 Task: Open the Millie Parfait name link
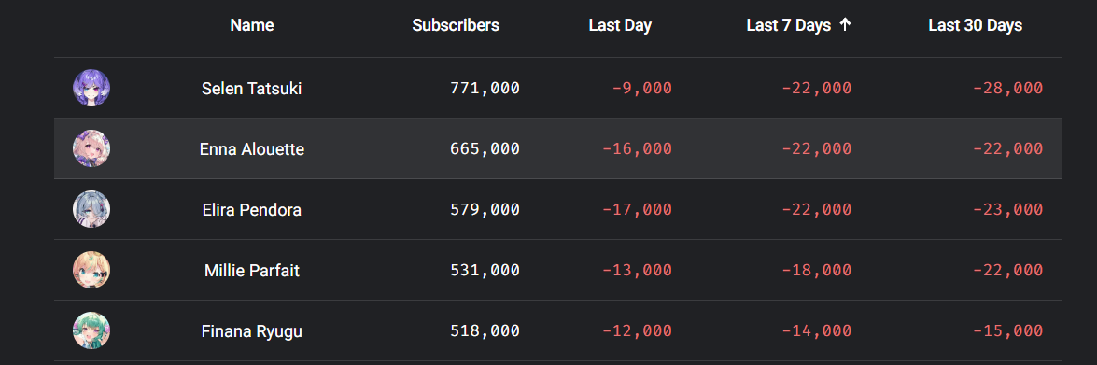coord(252,271)
